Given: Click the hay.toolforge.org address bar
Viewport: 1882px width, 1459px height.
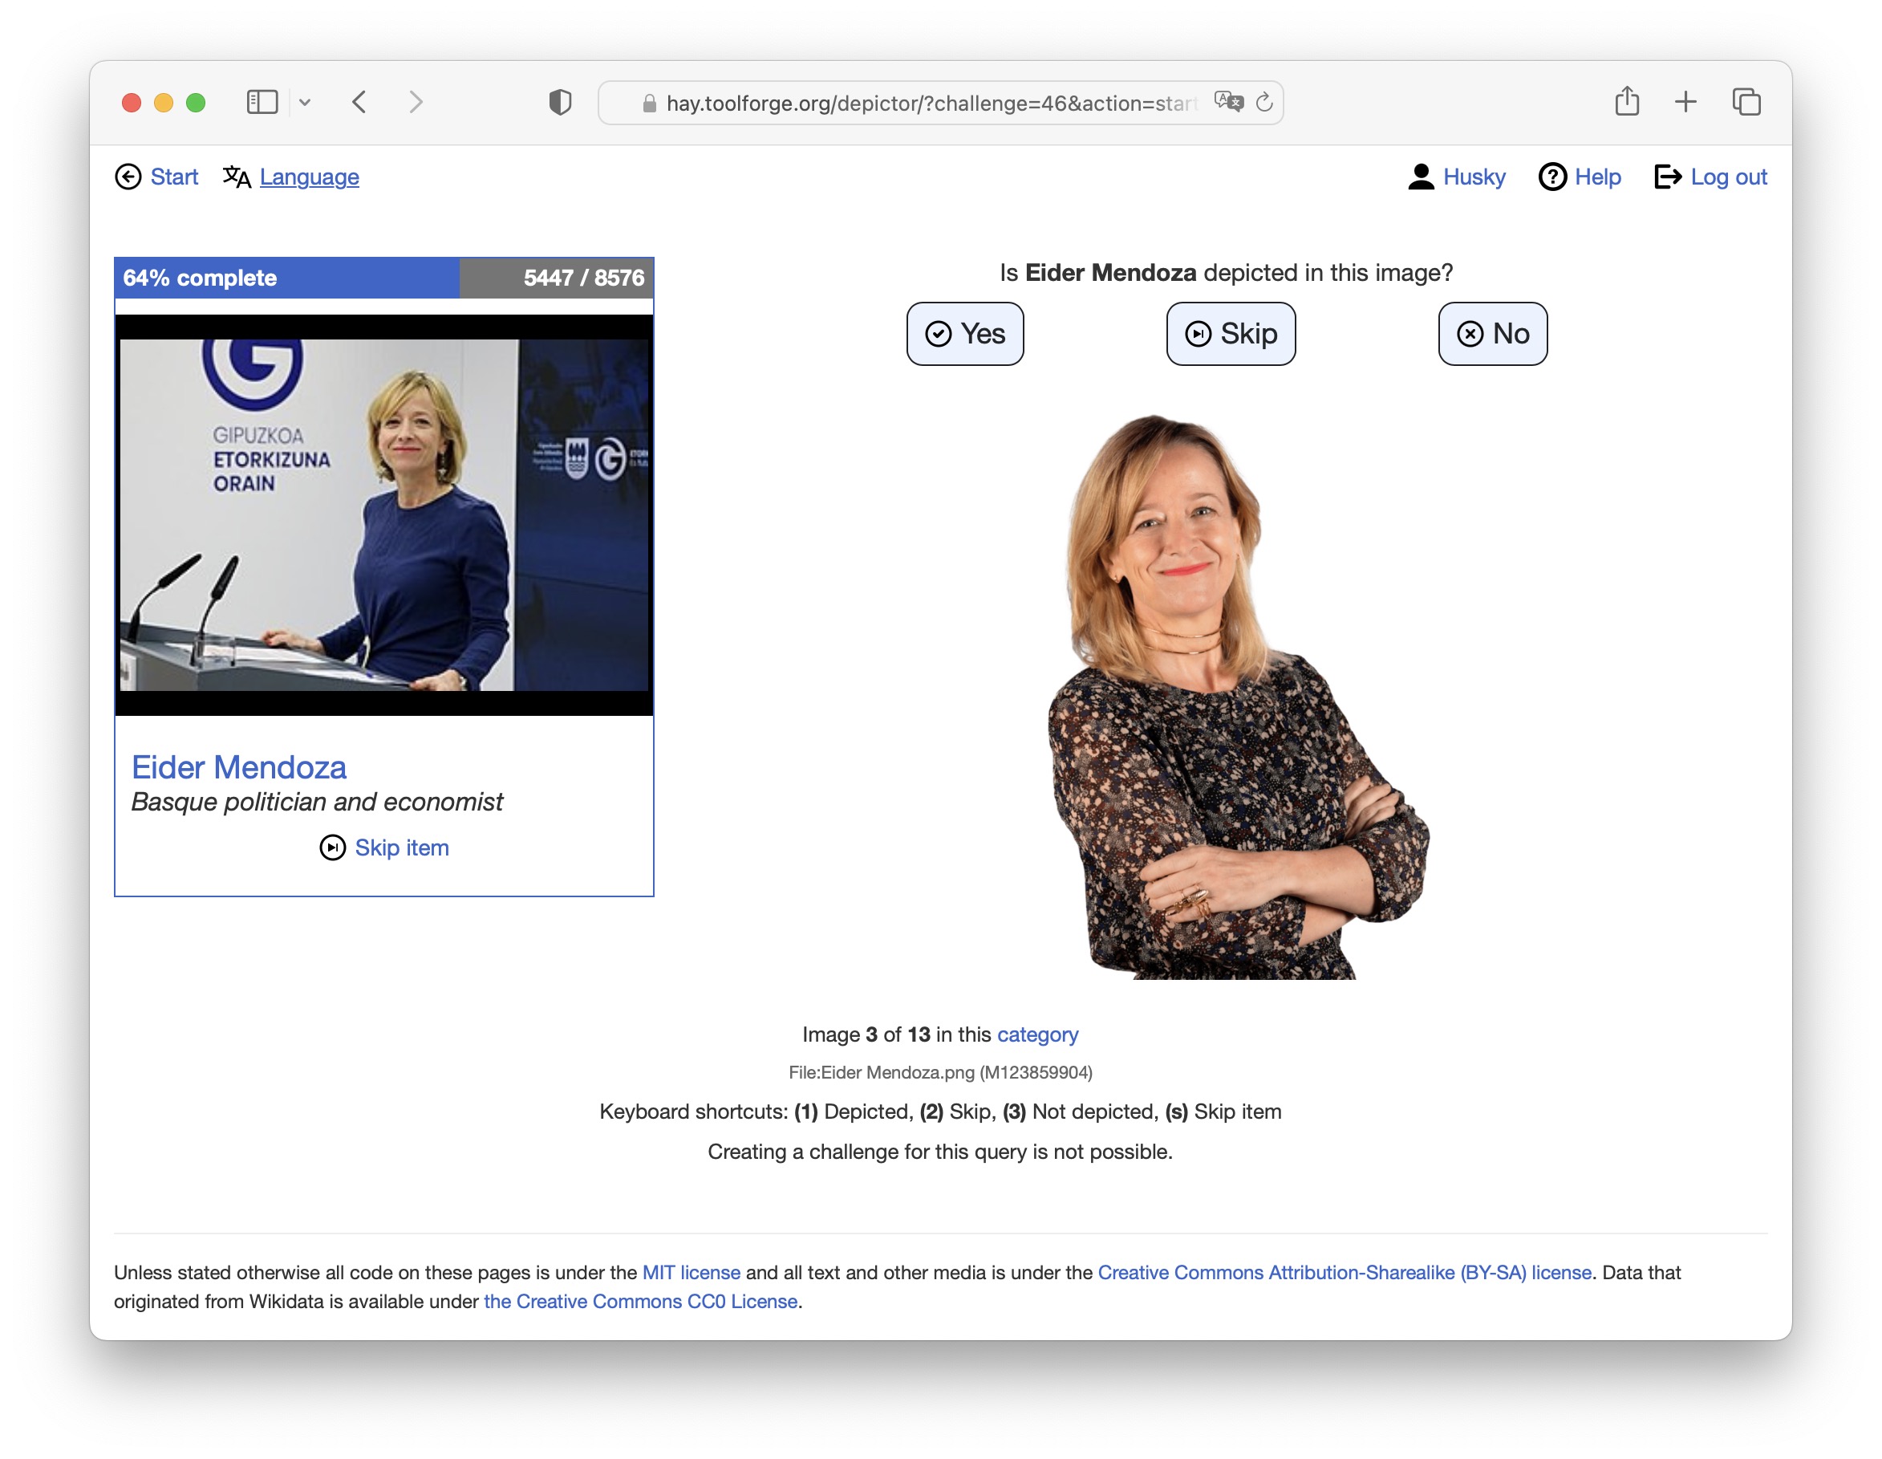Looking at the screenshot, I should pyautogui.click(x=941, y=103).
